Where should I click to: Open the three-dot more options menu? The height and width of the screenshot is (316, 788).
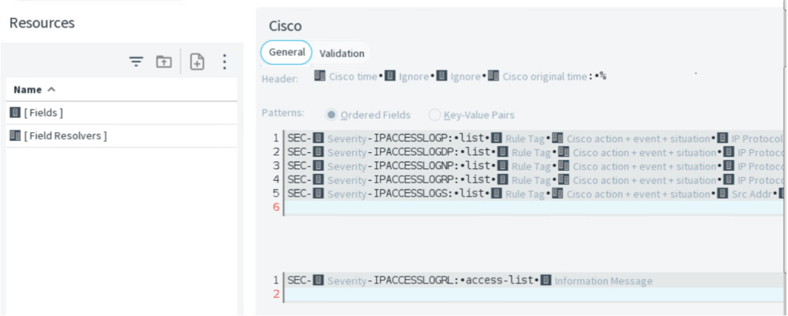(x=224, y=61)
